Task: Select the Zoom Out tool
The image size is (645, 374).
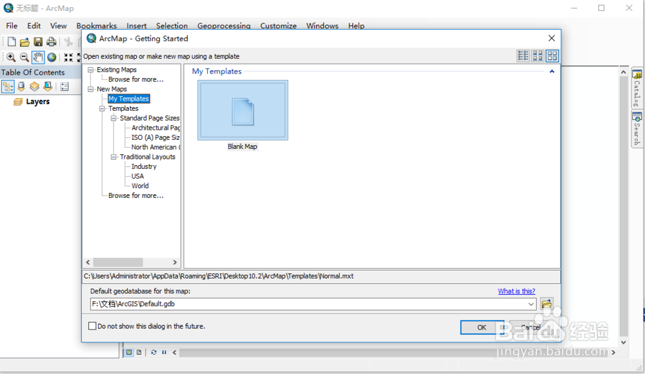Action: 25,57
